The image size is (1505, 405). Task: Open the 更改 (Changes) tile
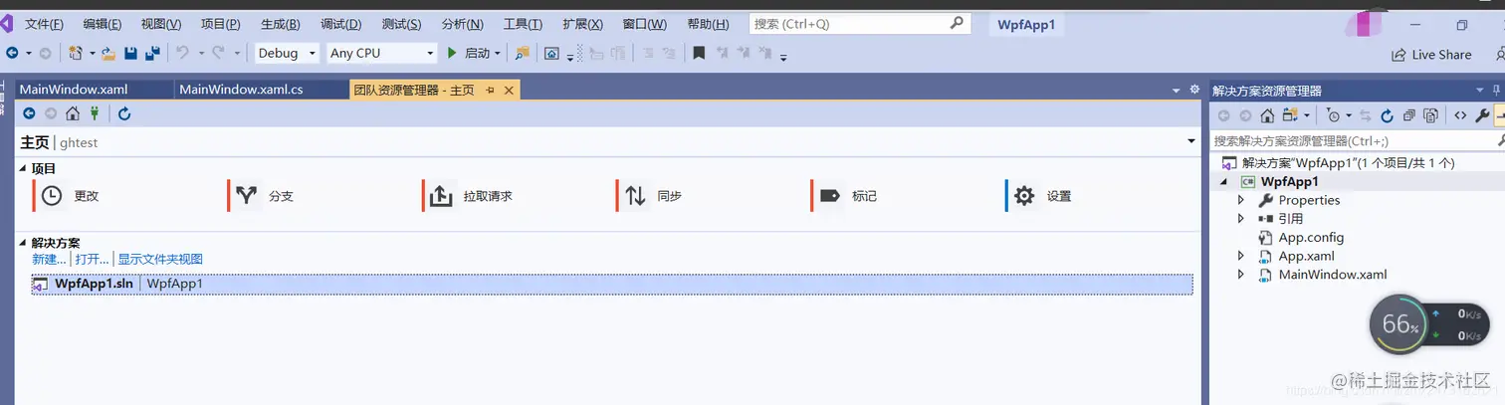pyautogui.click(x=66, y=196)
